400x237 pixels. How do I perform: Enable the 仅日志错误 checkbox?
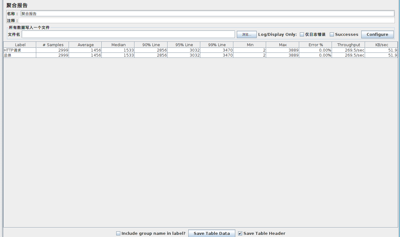[302, 35]
